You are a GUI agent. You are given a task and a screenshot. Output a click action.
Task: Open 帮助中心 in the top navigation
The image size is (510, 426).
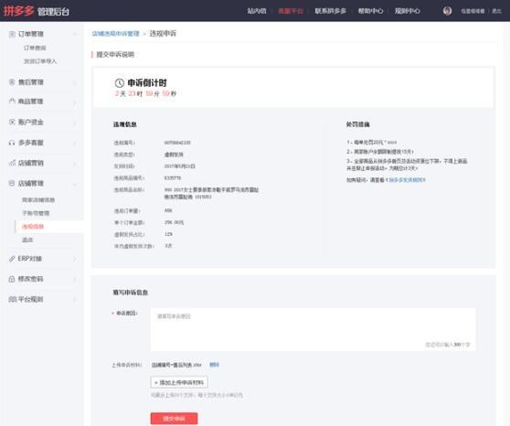pos(370,11)
